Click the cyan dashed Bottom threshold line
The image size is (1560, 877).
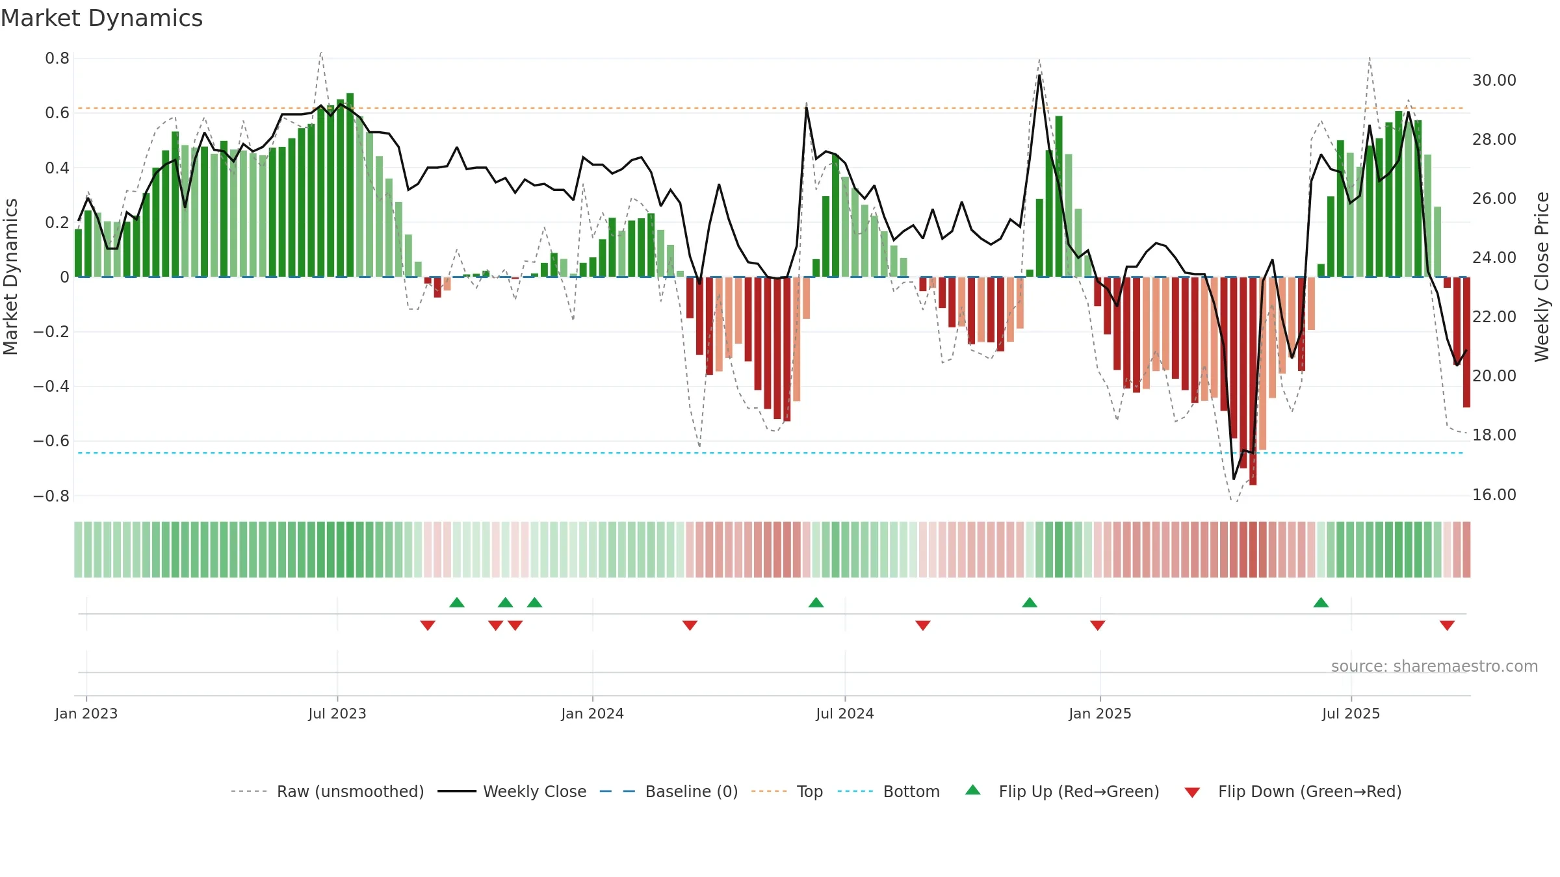[x=771, y=453]
